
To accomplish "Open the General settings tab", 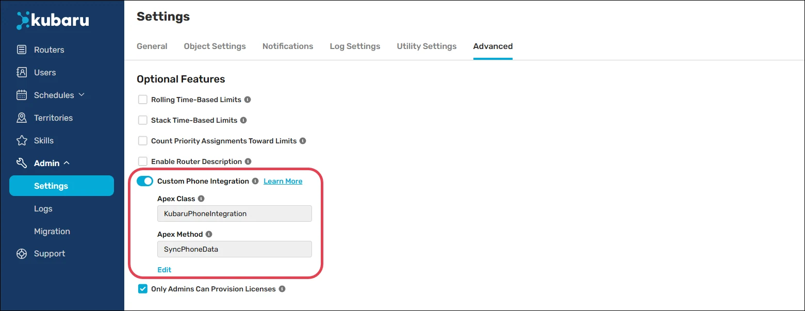I will [152, 46].
